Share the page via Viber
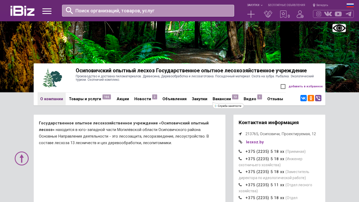The height and width of the screenshot is (202, 359). pos(318,98)
